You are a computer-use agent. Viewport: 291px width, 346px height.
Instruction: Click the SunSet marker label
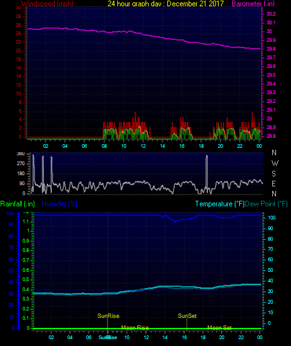(x=187, y=316)
